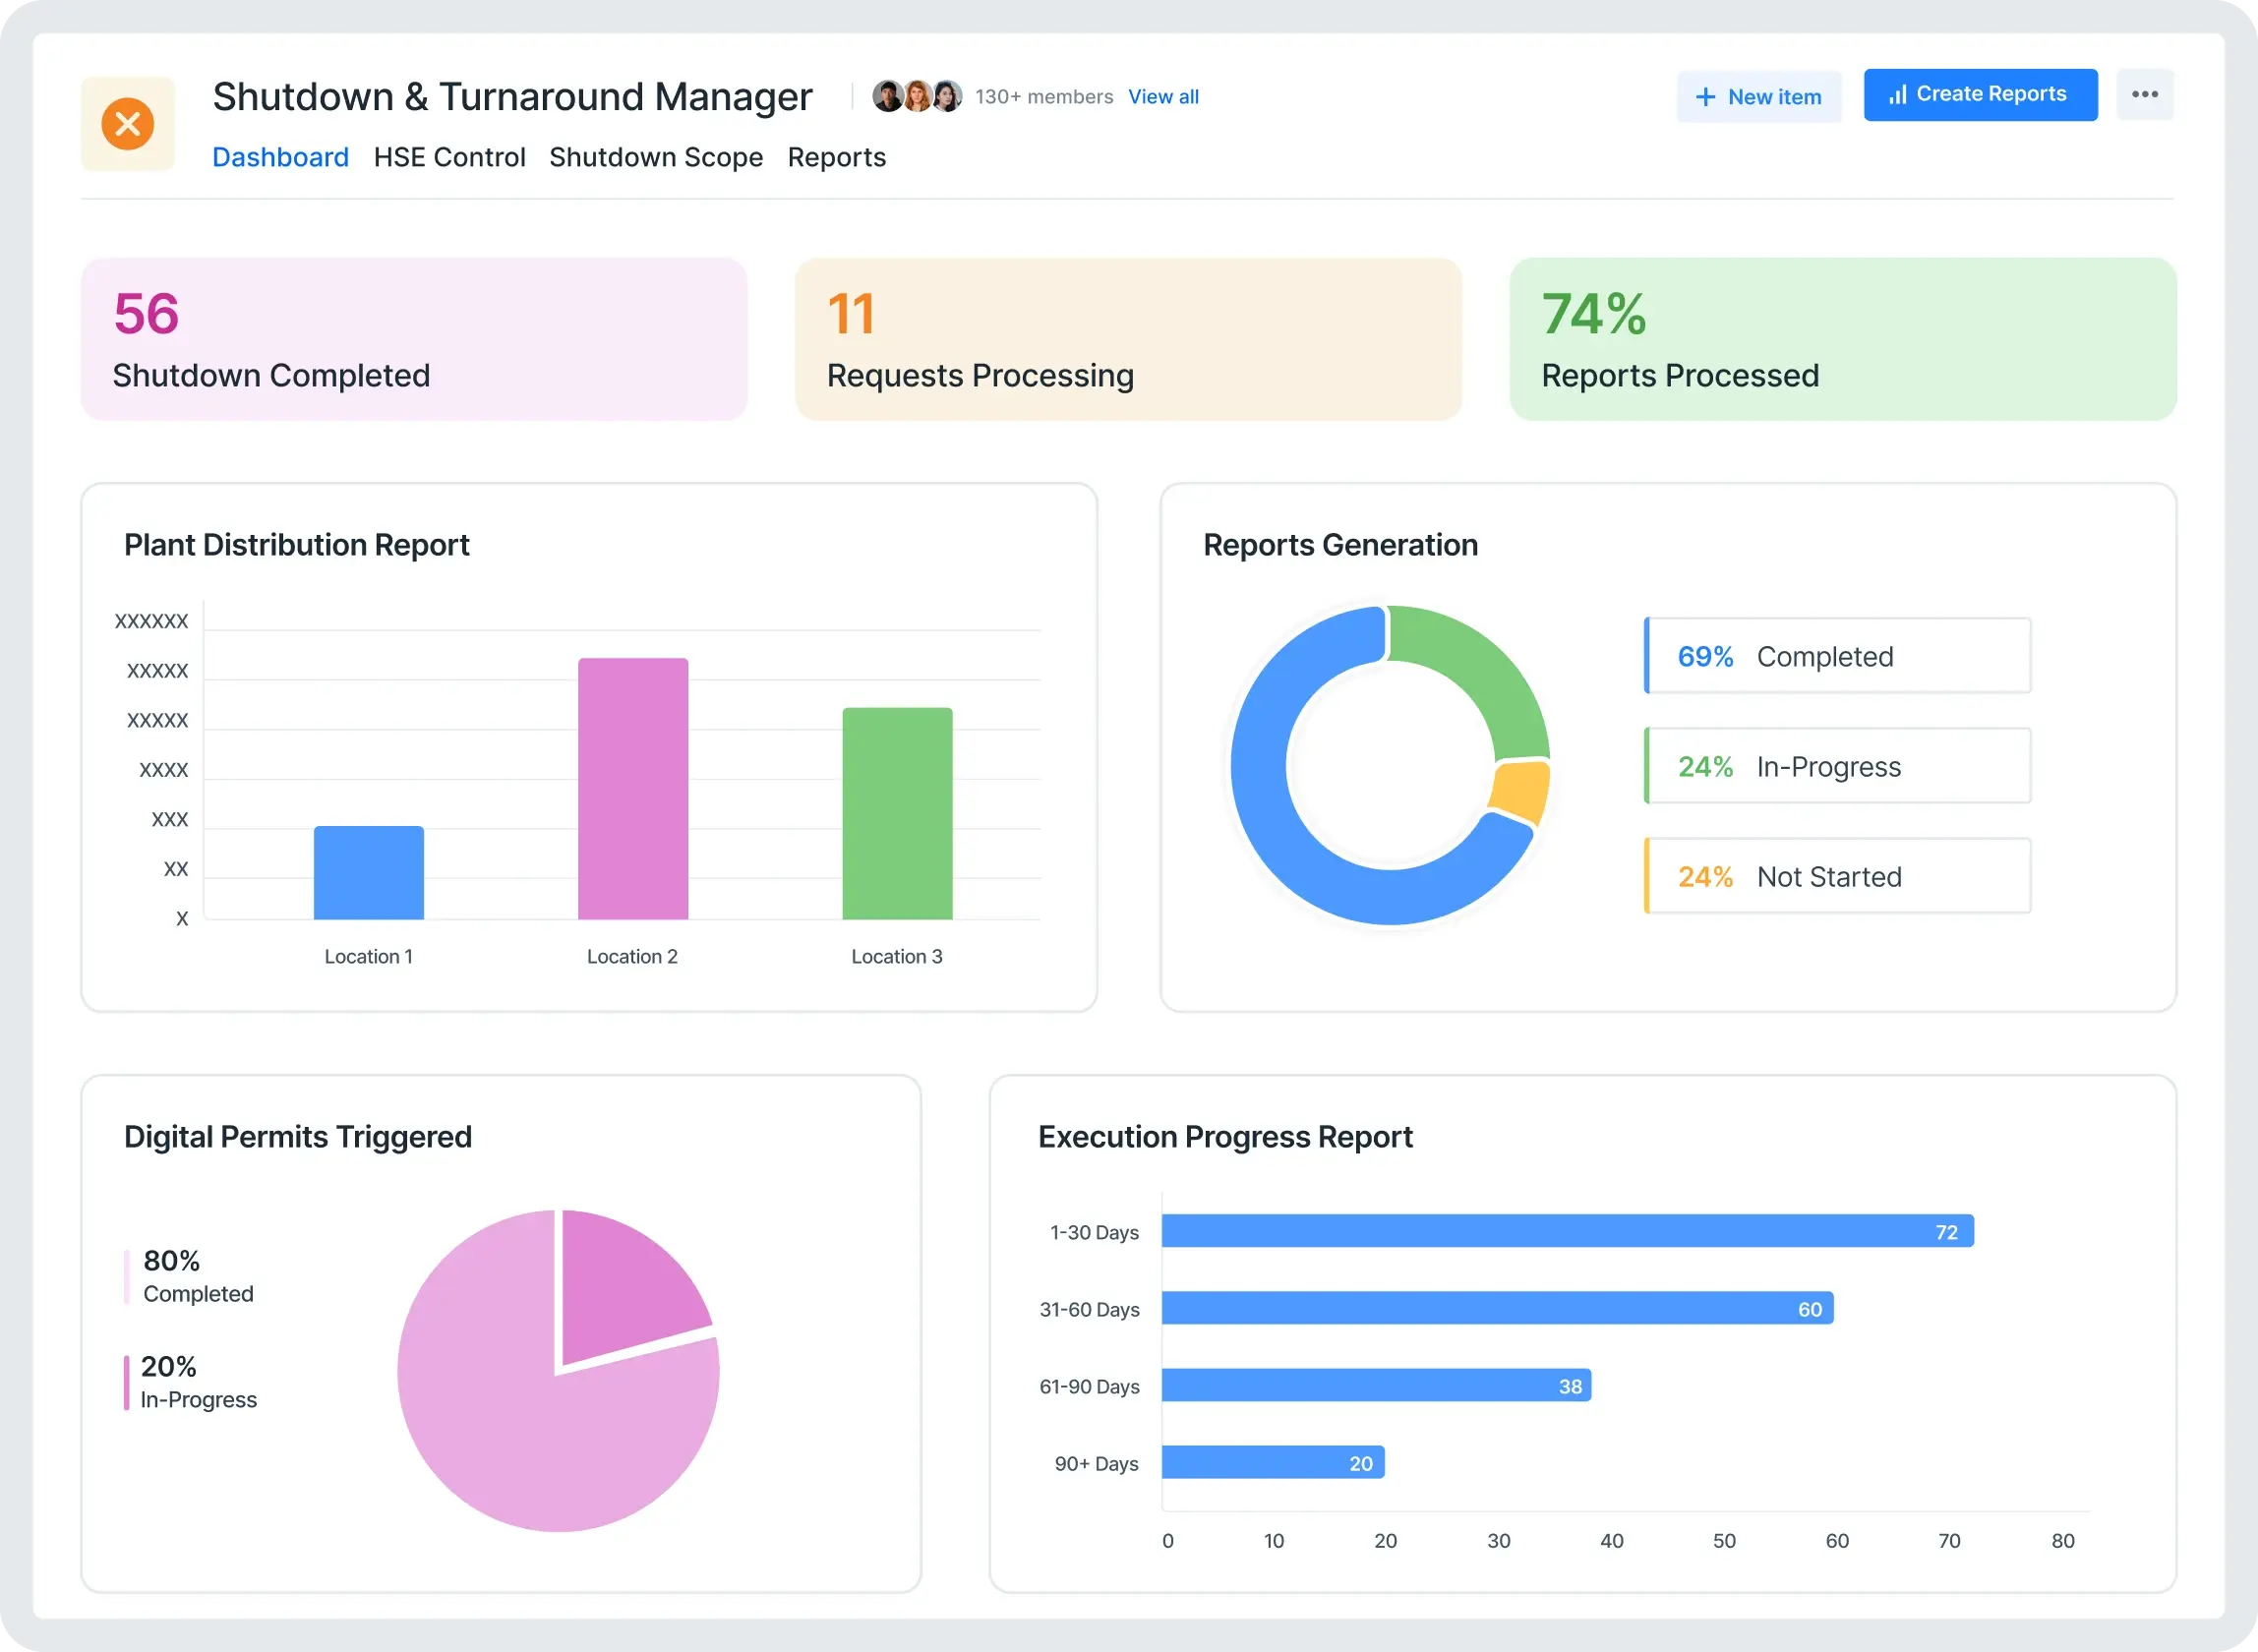Click the plus icon in New item
Viewport: 2258px width, 1652px height.
(x=1705, y=97)
